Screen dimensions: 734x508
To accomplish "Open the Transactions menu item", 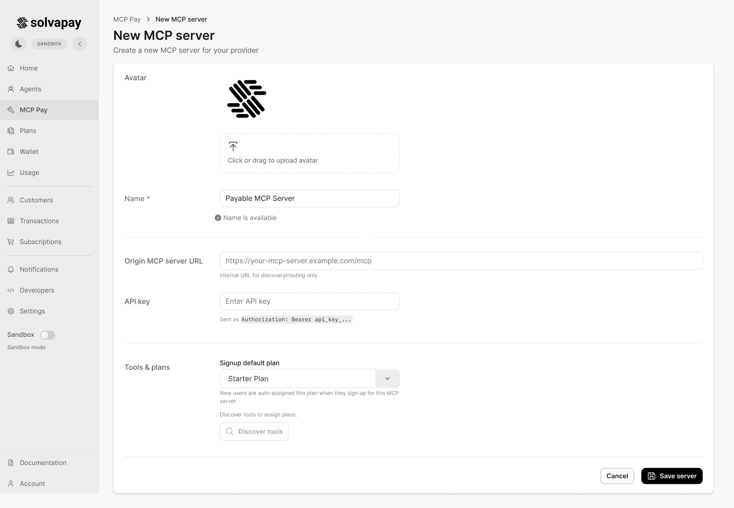I will point(39,221).
